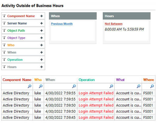Click the funnel icon next to Server Name
Viewport: 157px width, 123px height.
(4, 23)
